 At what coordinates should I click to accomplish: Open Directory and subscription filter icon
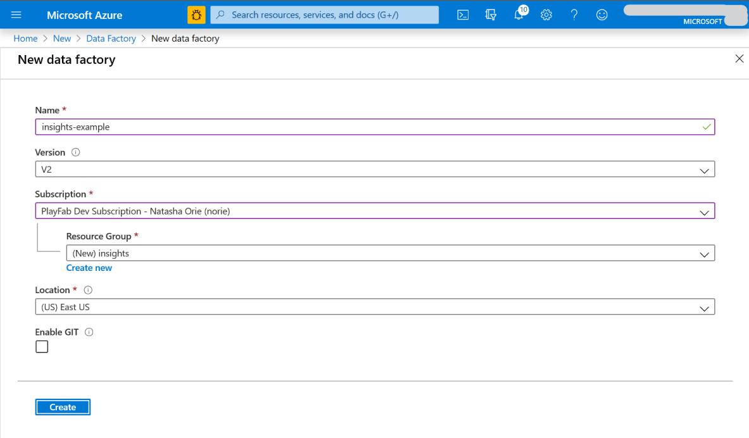click(490, 15)
